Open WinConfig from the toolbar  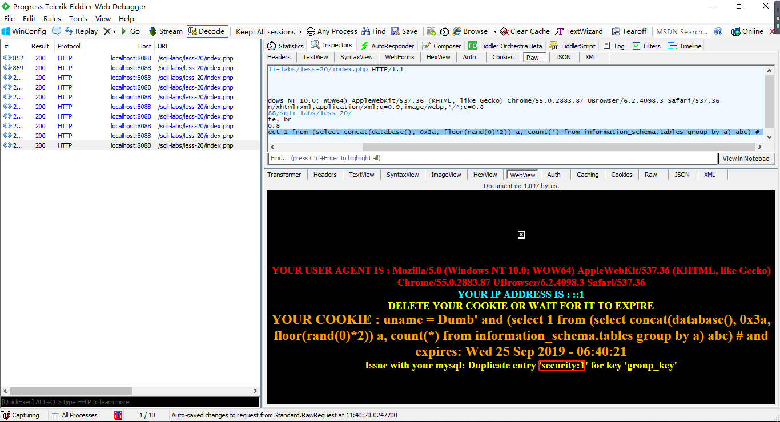click(x=24, y=31)
